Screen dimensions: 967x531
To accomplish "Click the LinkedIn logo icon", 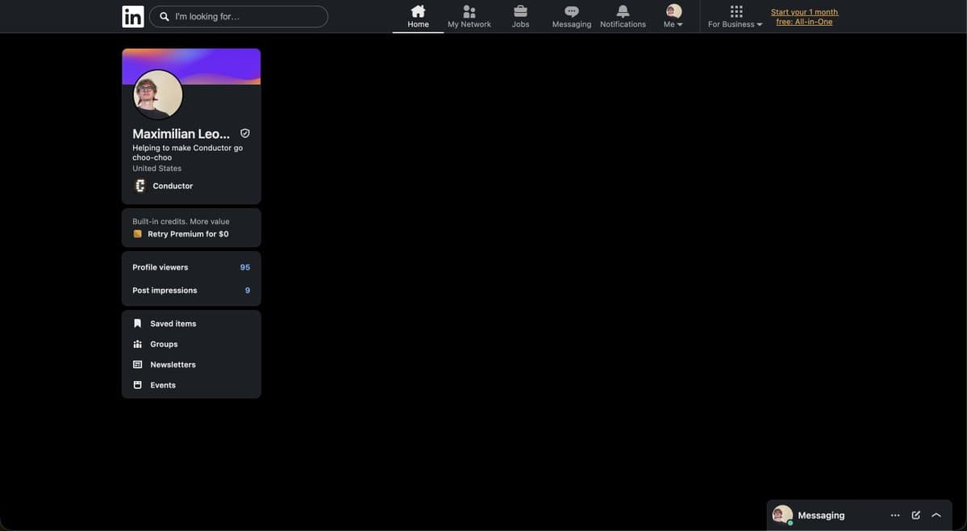I will [x=132, y=17].
